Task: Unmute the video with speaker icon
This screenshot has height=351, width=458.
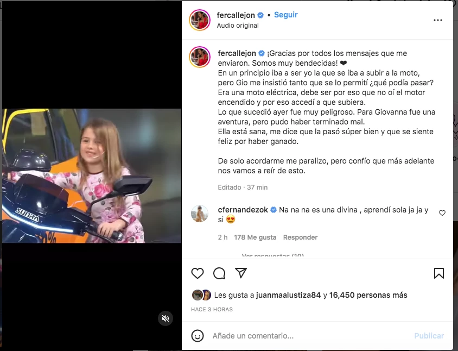Action: point(166,318)
